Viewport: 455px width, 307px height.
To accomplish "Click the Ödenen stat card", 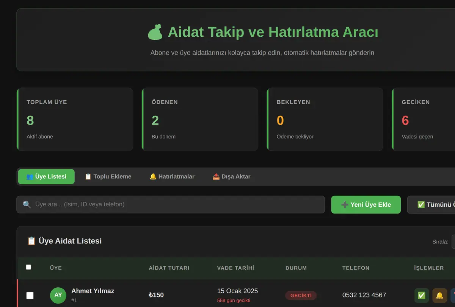I will [x=200, y=119].
